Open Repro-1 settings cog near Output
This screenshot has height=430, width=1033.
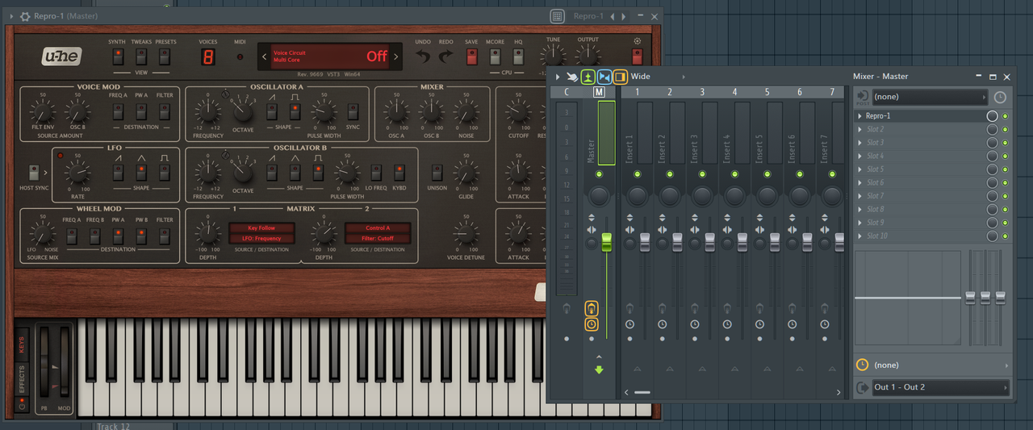pos(638,41)
